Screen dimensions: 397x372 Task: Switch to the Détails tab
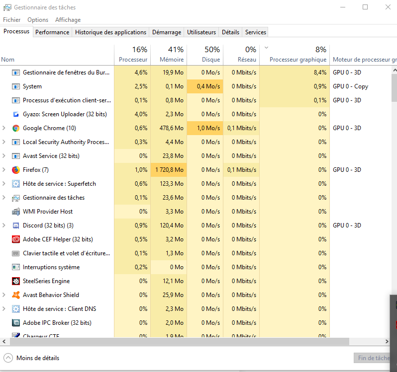(x=230, y=32)
